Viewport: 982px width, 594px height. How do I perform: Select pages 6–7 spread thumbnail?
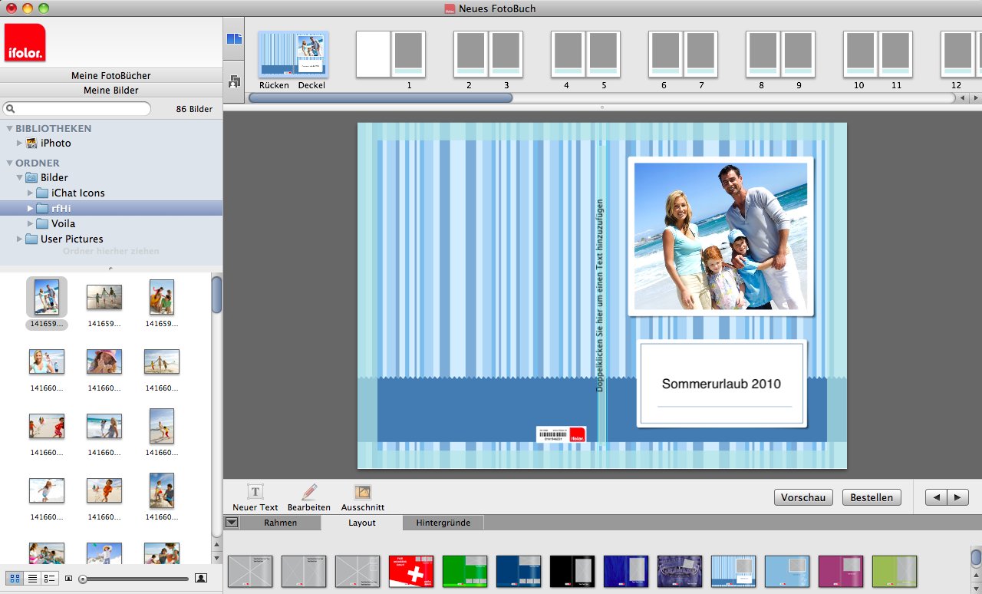(x=683, y=54)
